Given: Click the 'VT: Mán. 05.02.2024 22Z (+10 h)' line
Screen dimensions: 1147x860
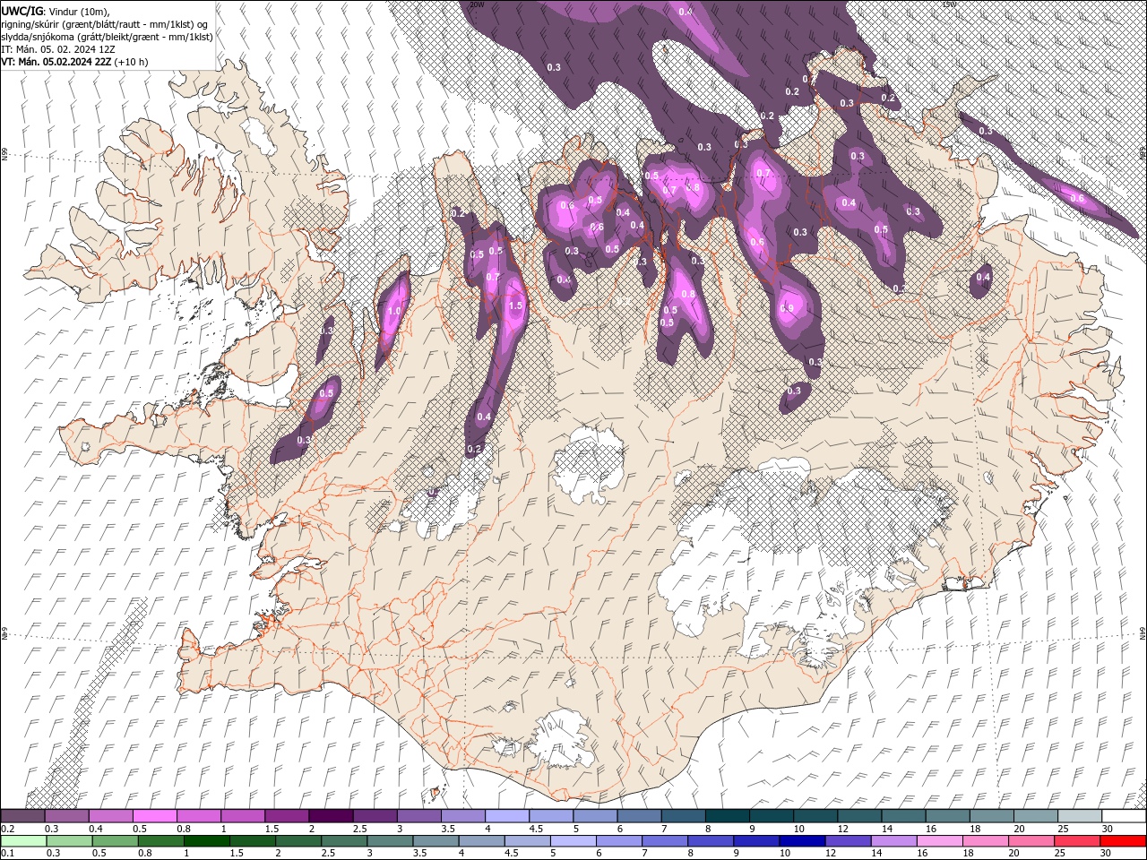Looking at the screenshot, I should 74,62.
